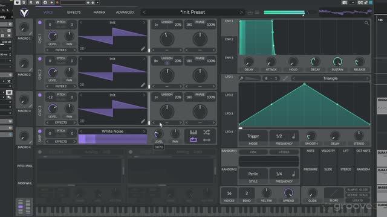Screen dimensions: 387x217
Task: Open the OSC 3 wavetable editor pencil
Action: click(143, 121)
